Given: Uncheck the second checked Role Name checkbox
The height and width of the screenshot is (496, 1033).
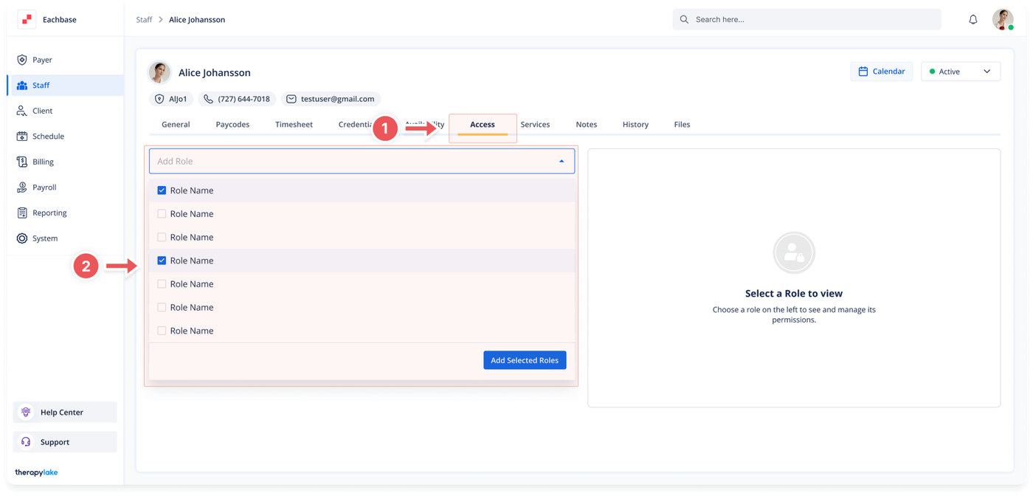Looking at the screenshot, I should pyautogui.click(x=162, y=261).
